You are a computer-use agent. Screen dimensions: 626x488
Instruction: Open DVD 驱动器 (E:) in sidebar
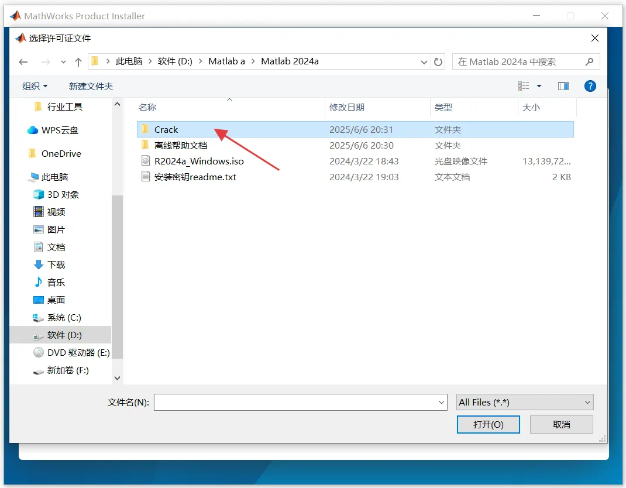click(71, 353)
